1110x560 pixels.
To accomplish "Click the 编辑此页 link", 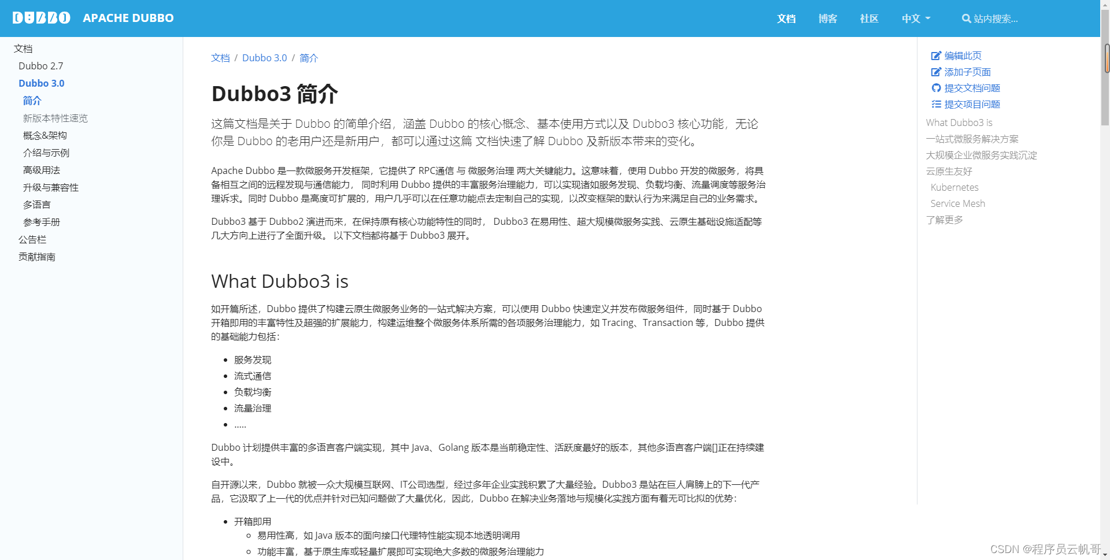I will point(963,56).
